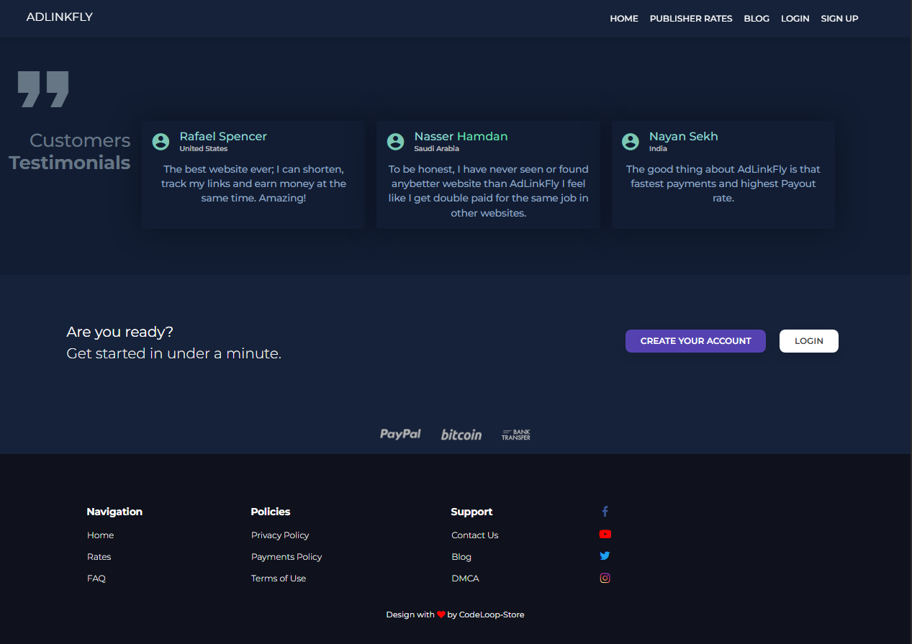Click Nasser Hamdan's avatar icon

click(395, 142)
